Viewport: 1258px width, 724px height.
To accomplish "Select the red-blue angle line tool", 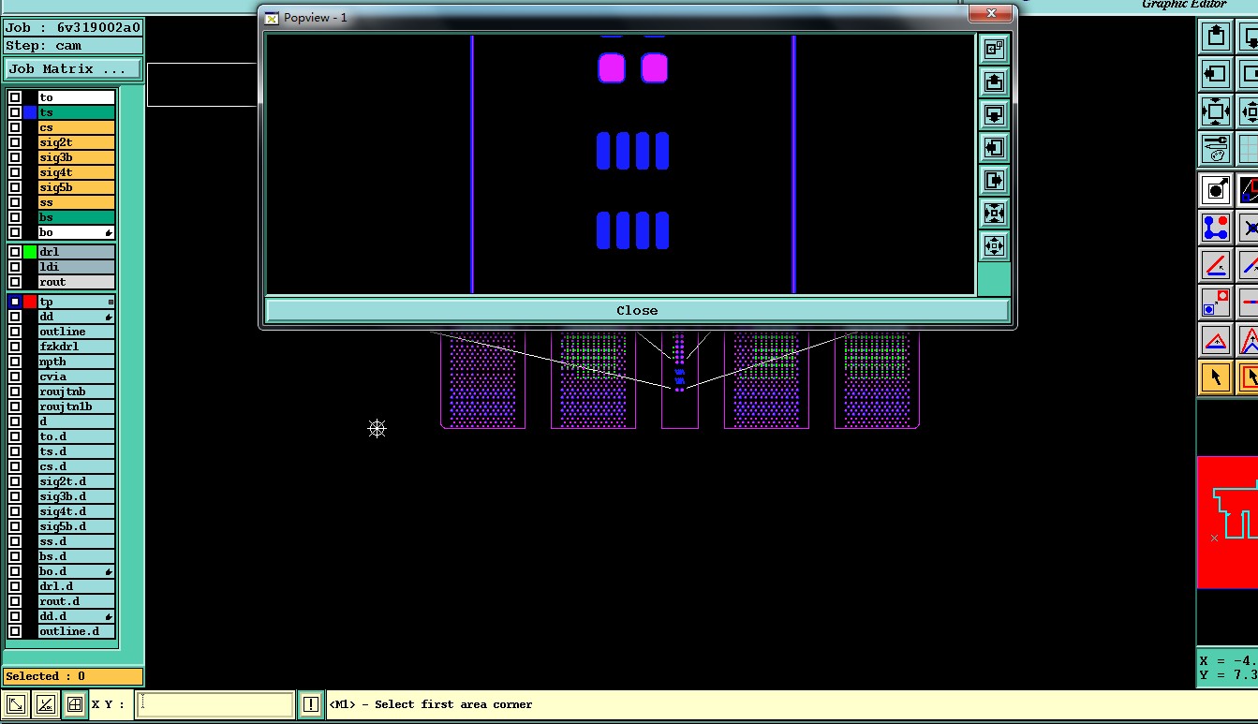I will pos(1216,265).
